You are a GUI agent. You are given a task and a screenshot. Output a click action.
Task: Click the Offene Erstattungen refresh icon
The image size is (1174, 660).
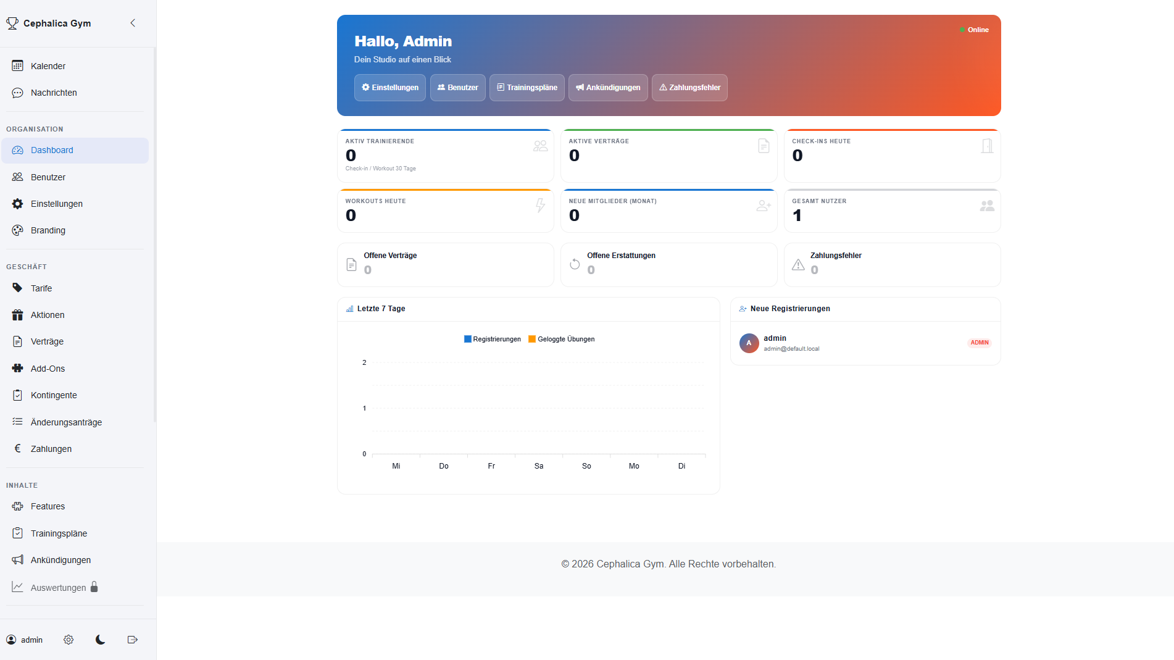pyautogui.click(x=575, y=264)
